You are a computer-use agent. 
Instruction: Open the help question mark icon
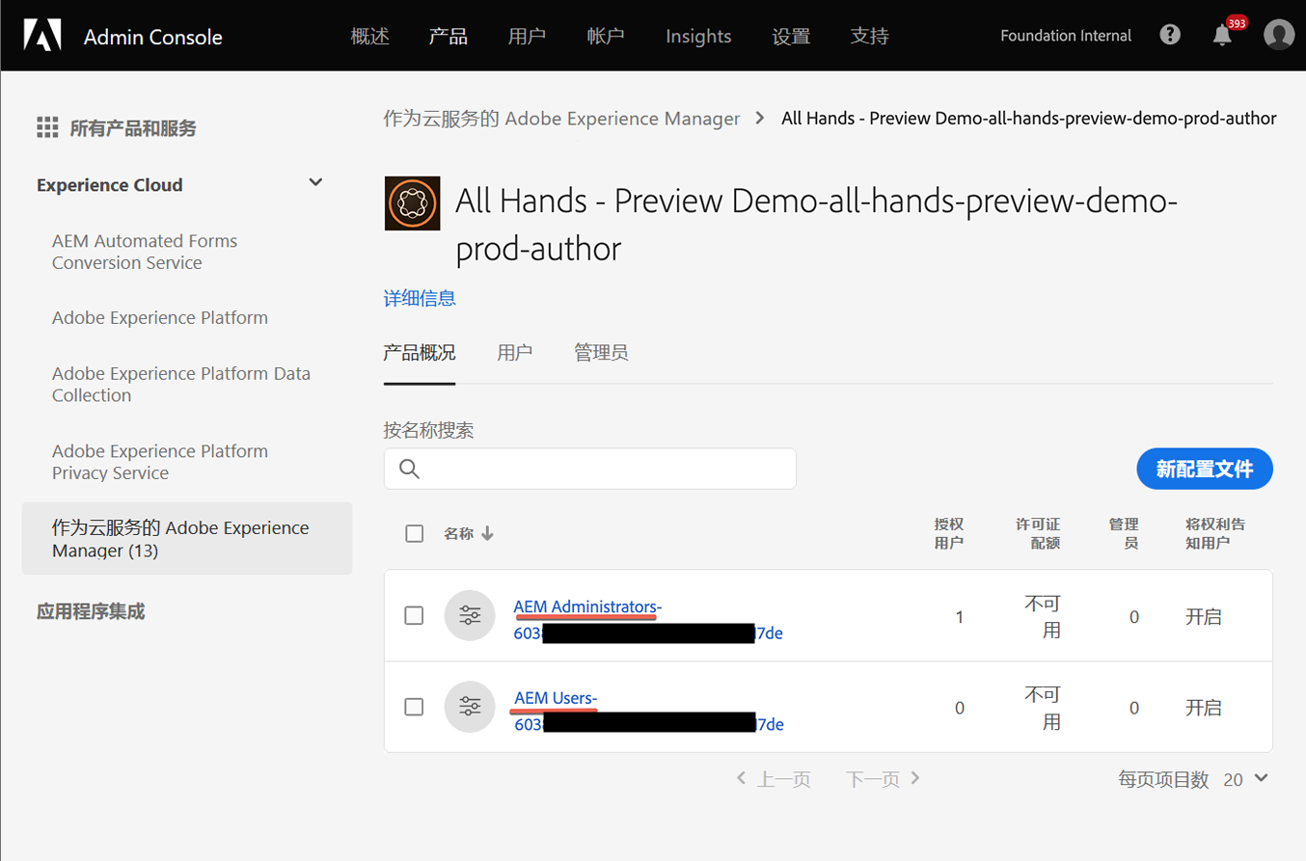click(1170, 35)
